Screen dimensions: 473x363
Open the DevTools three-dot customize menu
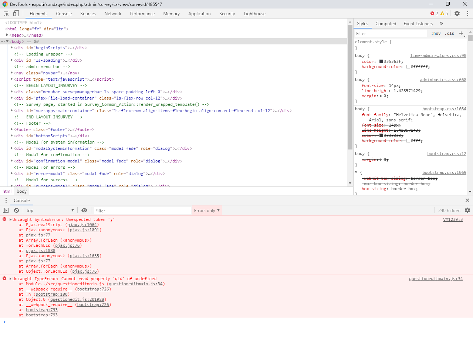coord(467,14)
